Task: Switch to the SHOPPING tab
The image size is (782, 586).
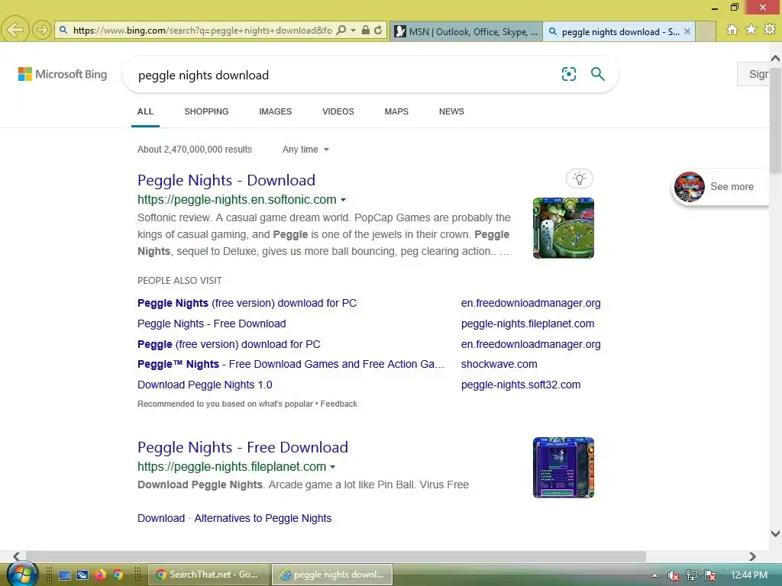Action: click(206, 111)
